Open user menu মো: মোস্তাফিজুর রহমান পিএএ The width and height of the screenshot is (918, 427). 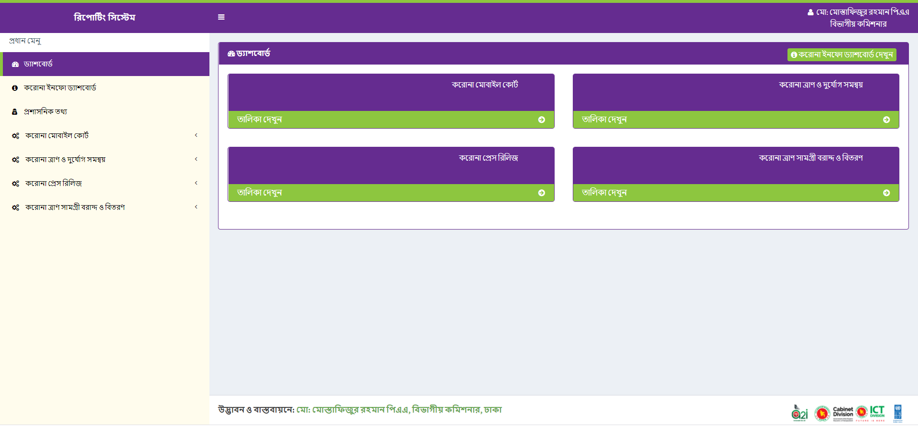pyautogui.click(x=858, y=18)
